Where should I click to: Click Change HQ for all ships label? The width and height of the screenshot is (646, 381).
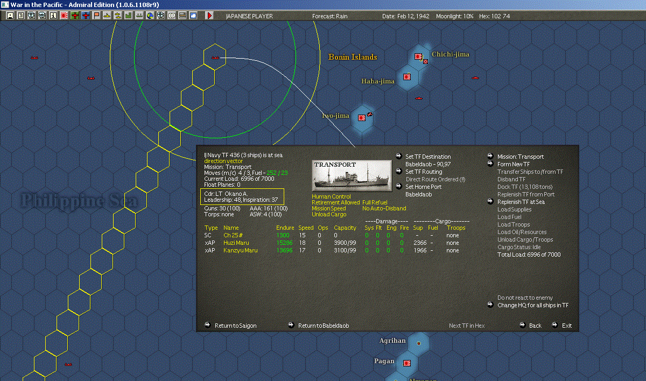pyautogui.click(x=533, y=305)
